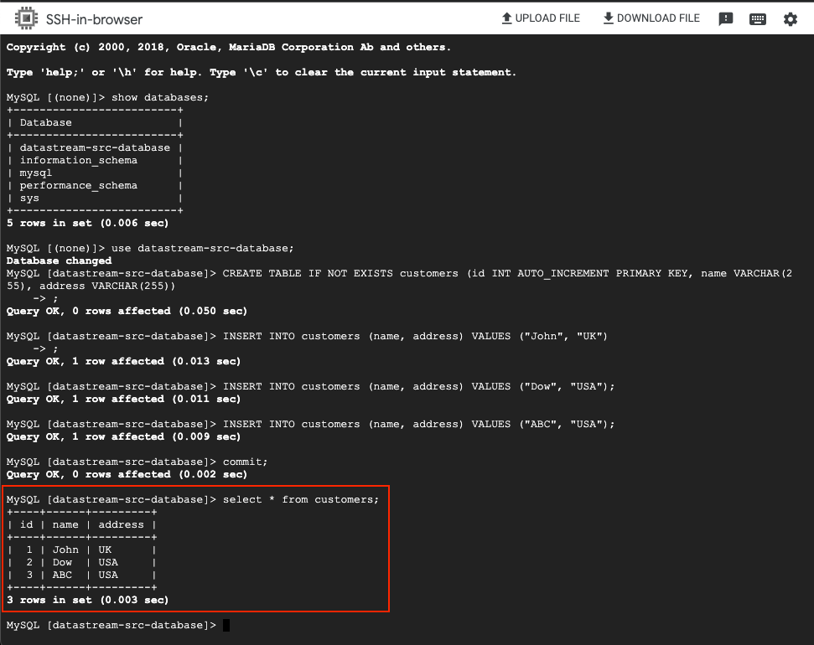Click the upload arrow icon
This screenshot has height=645, width=814.
[x=506, y=18]
